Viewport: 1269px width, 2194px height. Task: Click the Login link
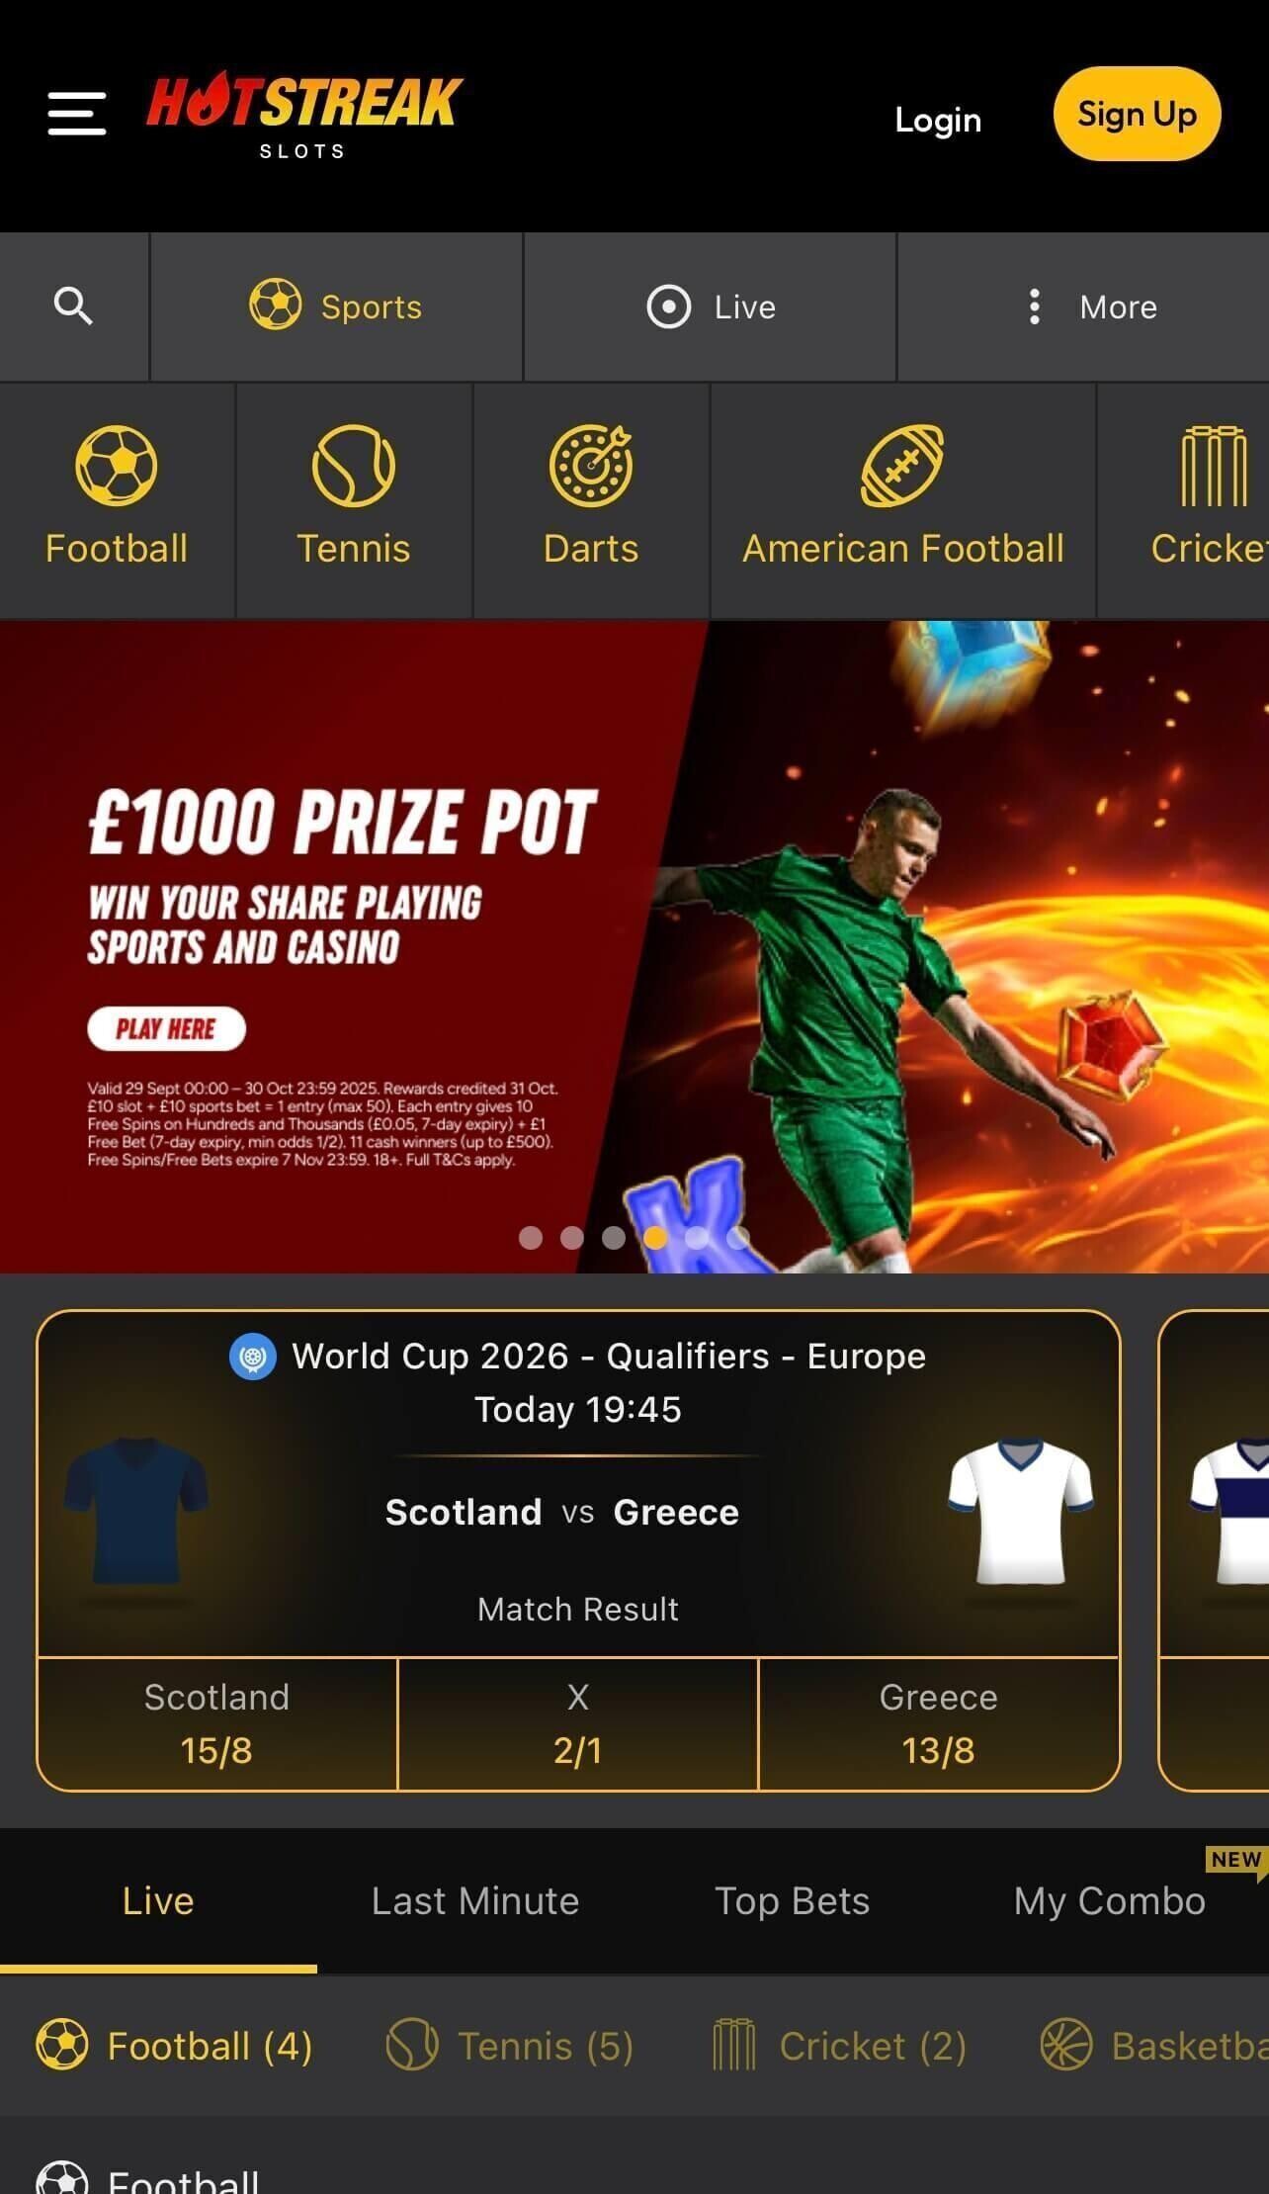coord(938,120)
